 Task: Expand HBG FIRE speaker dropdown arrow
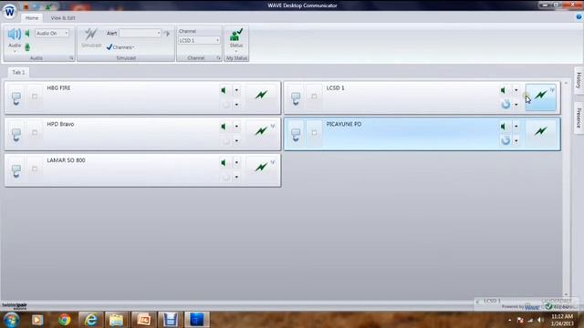pos(236,90)
